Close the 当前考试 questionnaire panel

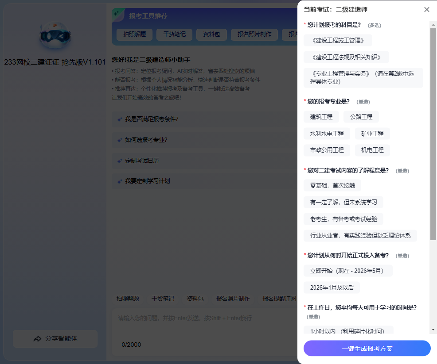coord(426,10)
